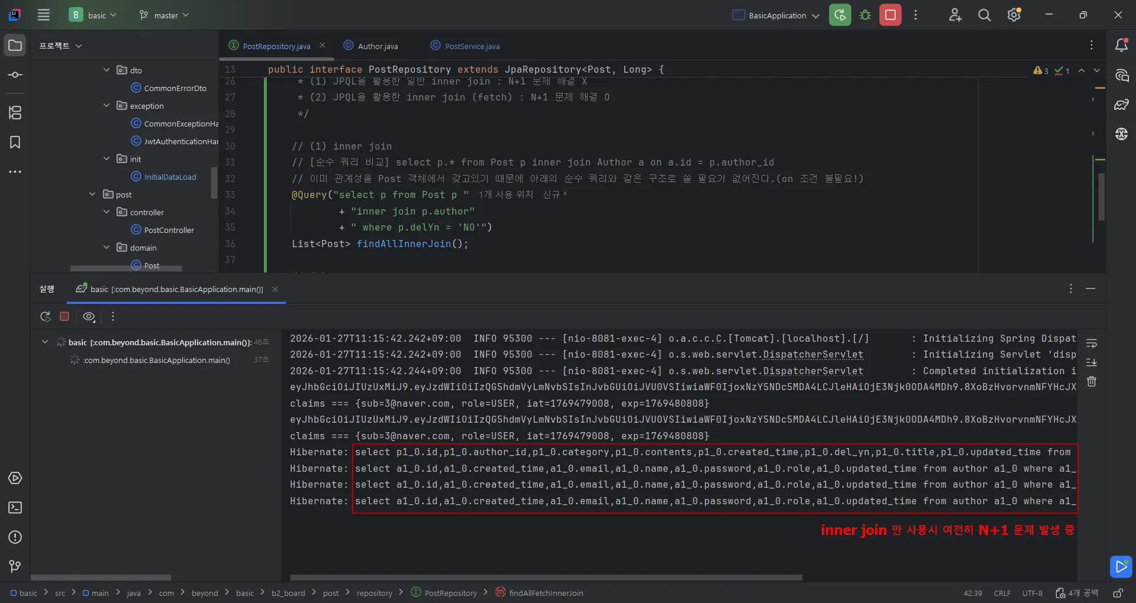This screenshot has width=1136, height=603.
Task: Open the Commit tool window
Action: pos(15,75)
